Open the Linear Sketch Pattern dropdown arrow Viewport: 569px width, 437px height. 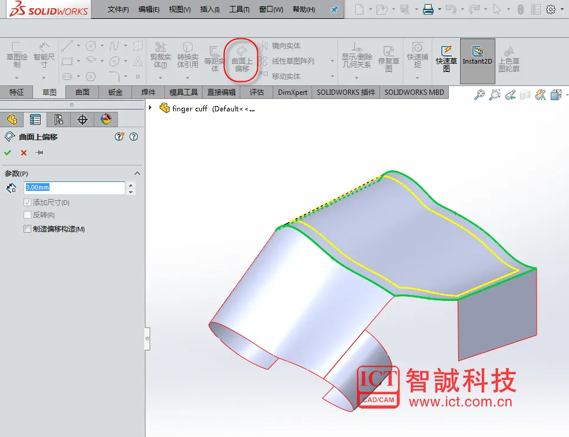click(332, 61)
